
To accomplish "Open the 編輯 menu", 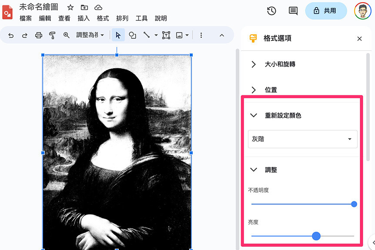I will tap(45, 18).
